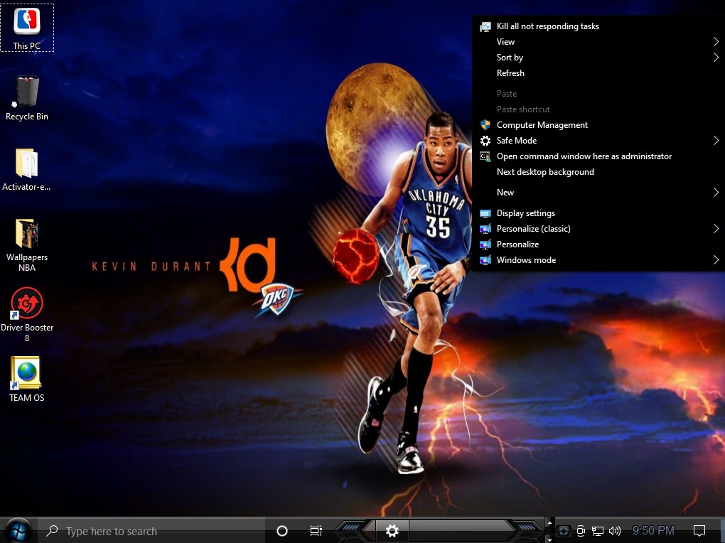Expand Personalize (classic) submenu arrow

(x=716, y=228)
